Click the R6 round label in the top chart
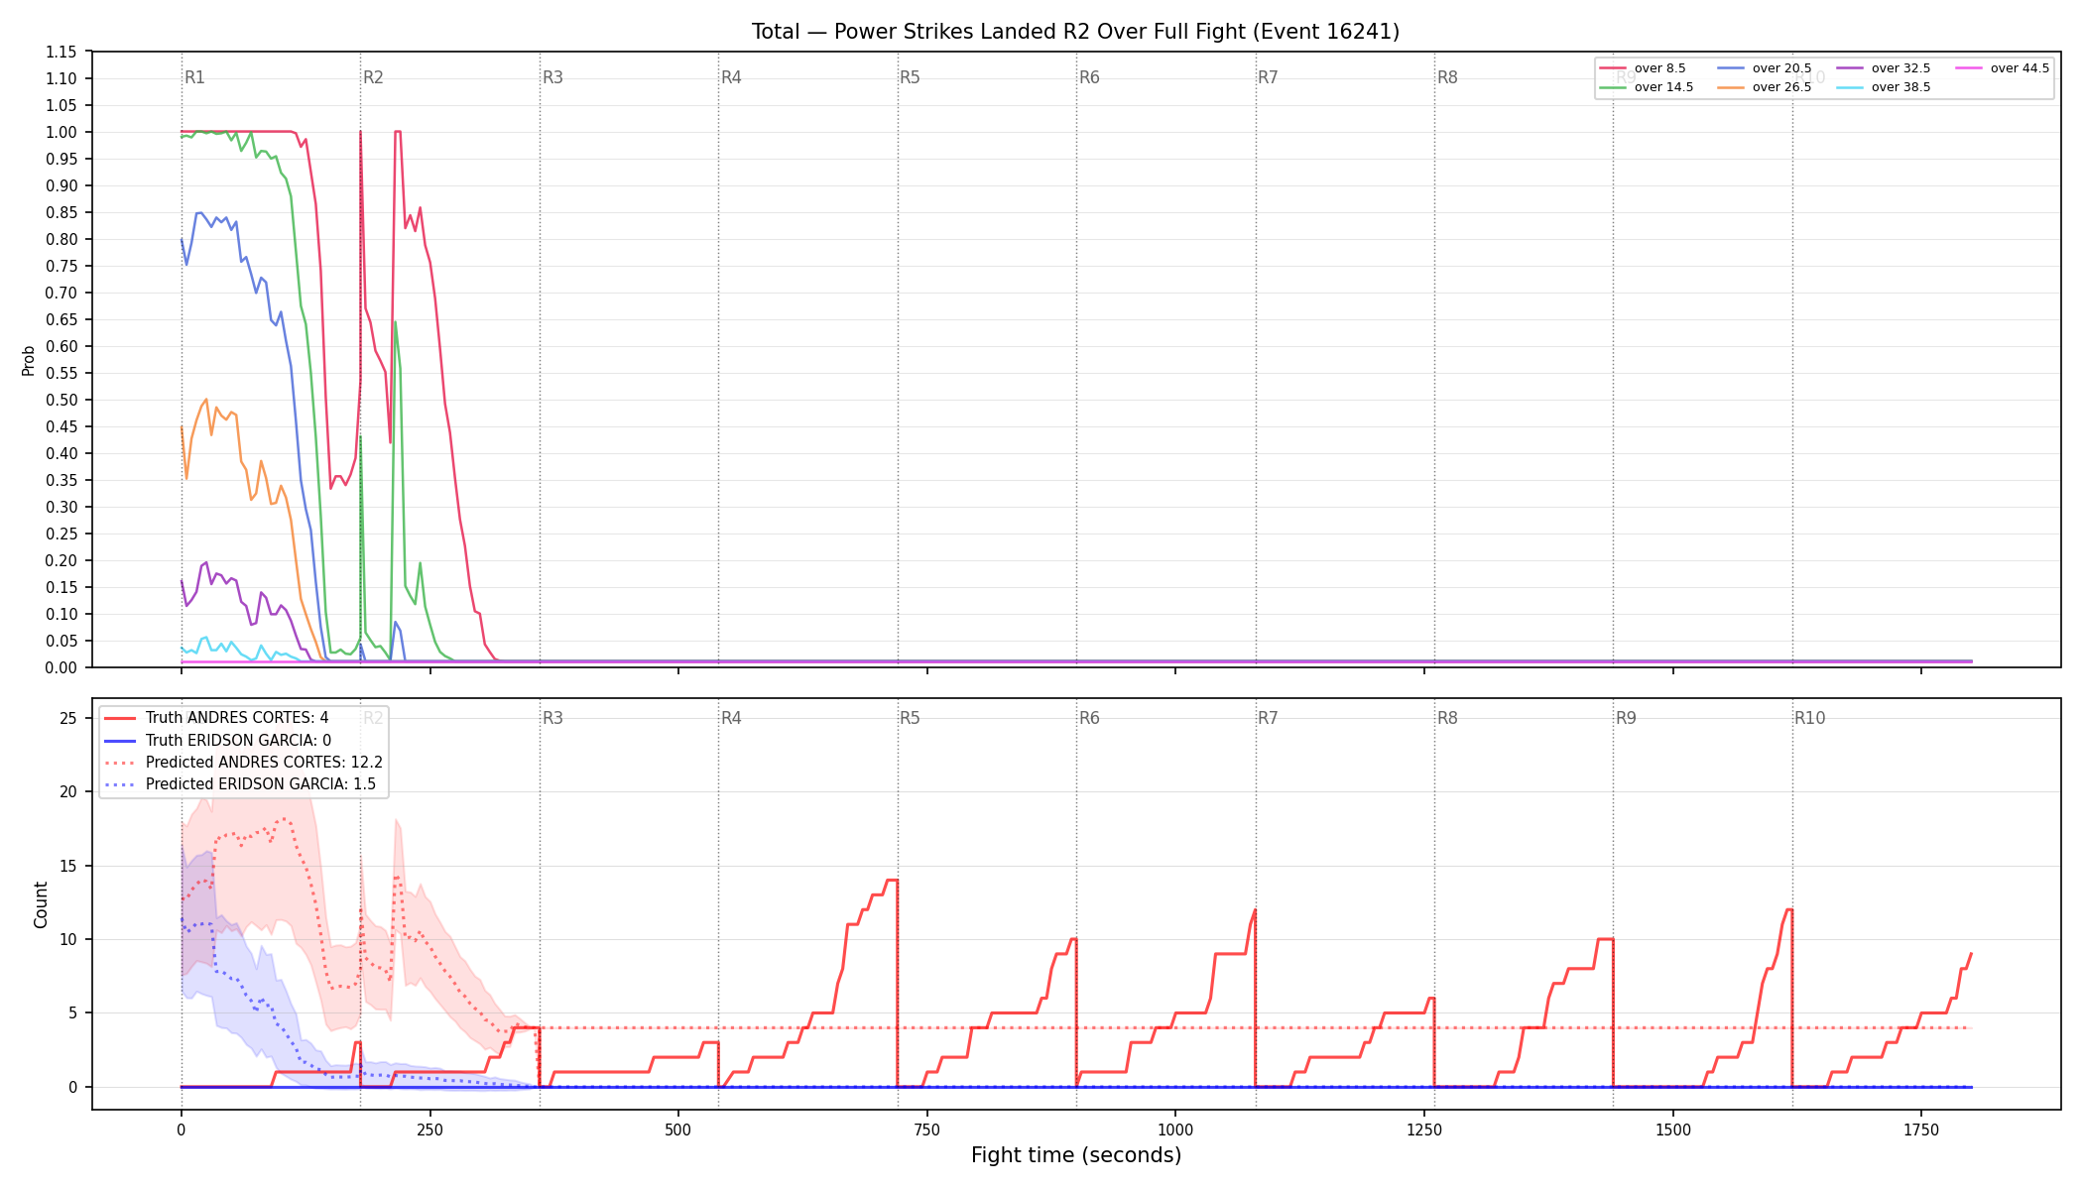 [x=1089, y=77]
